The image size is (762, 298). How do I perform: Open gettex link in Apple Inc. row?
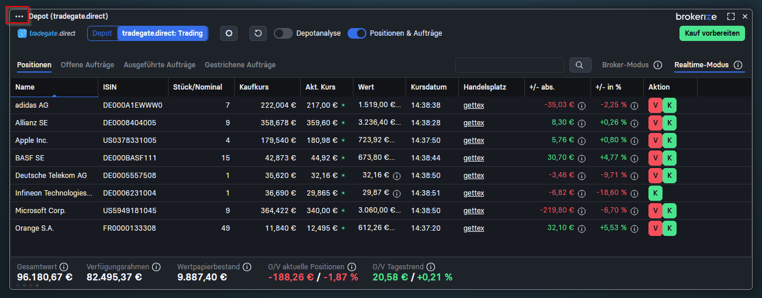click(473, 141)
